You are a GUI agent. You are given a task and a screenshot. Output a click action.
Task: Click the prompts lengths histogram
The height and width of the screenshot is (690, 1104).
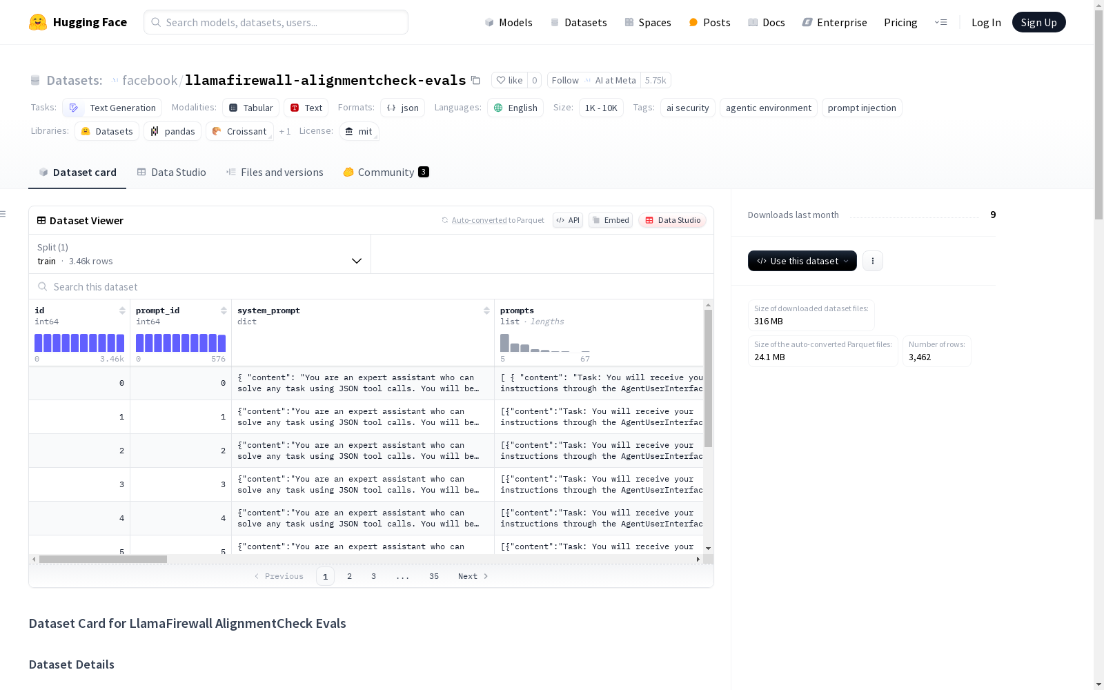click(x=545, y=343)
